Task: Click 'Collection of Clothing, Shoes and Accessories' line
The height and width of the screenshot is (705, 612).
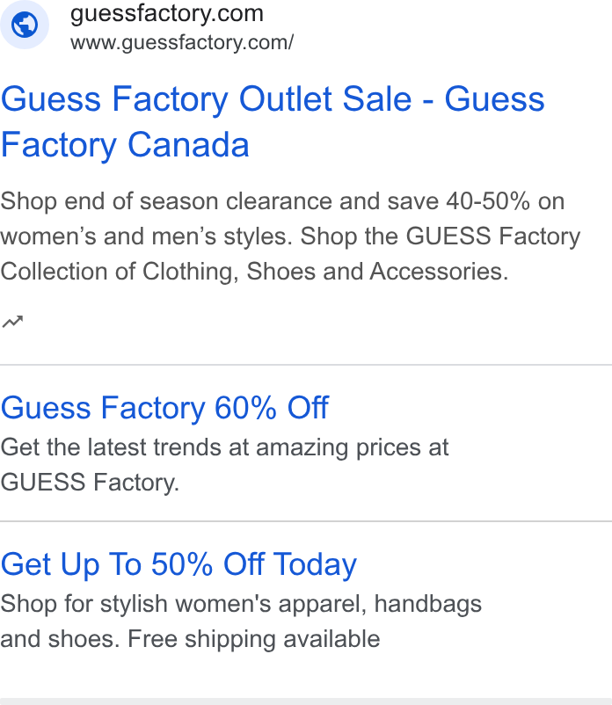Action: [254, 272]
